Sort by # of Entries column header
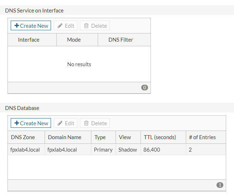 coord(202,137)
